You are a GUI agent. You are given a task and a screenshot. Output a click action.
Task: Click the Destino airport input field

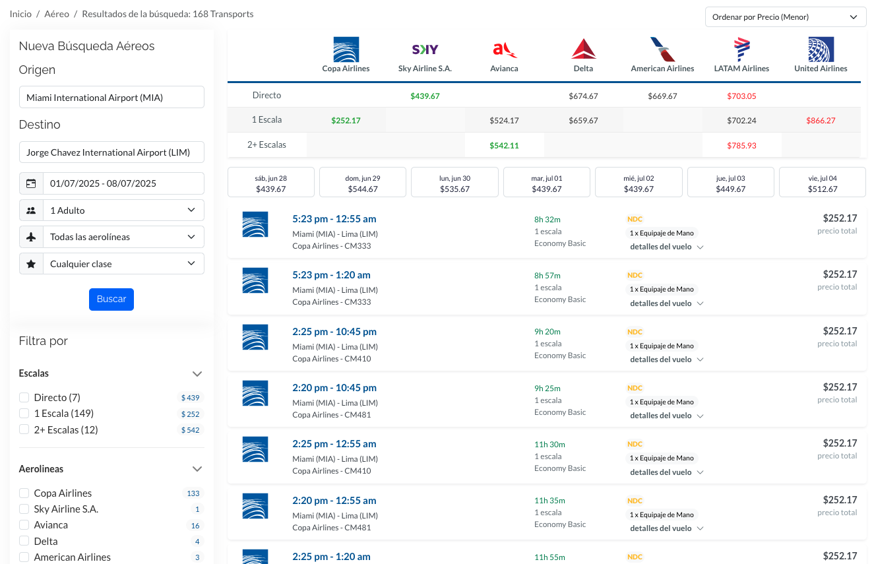tap(111, 152)
